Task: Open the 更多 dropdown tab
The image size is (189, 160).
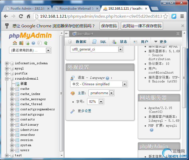Action: tap(160, 42)
